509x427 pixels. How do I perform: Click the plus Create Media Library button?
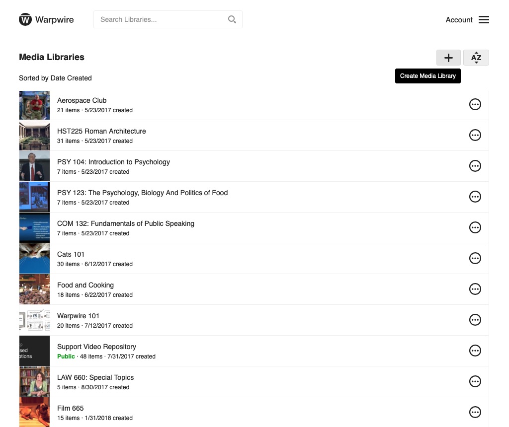tap(448, 58)
